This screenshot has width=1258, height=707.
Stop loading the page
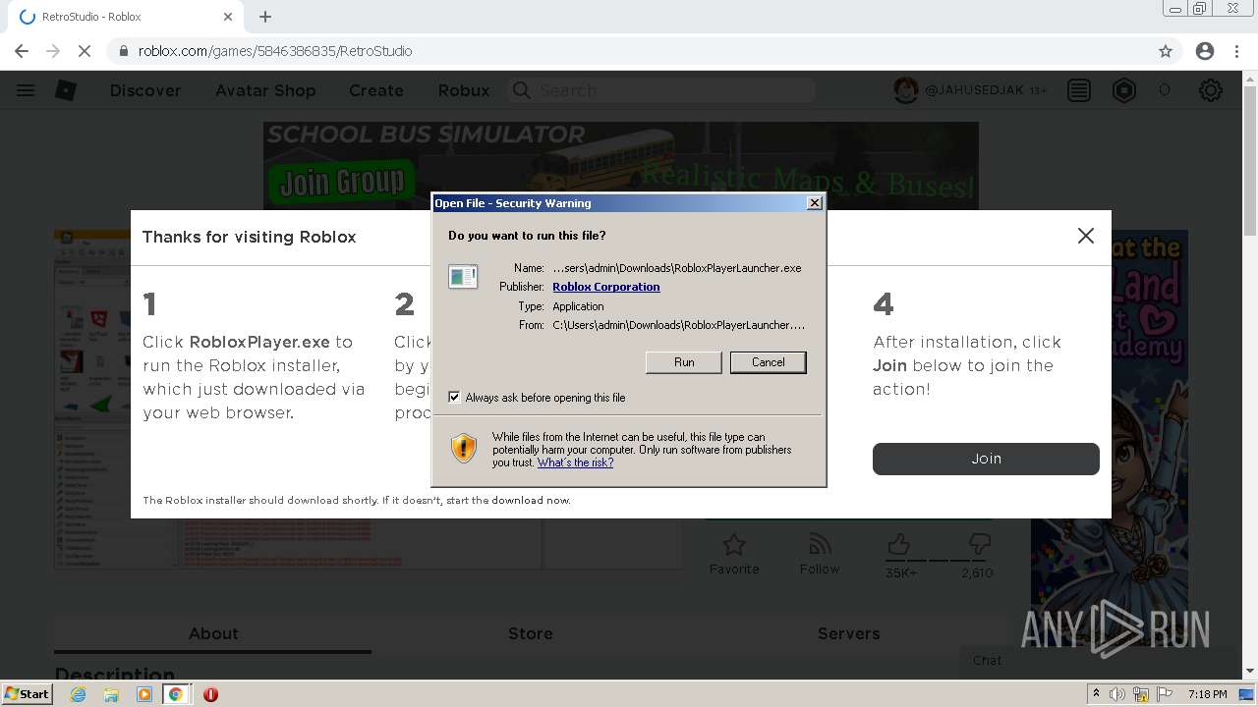(85, 51)
